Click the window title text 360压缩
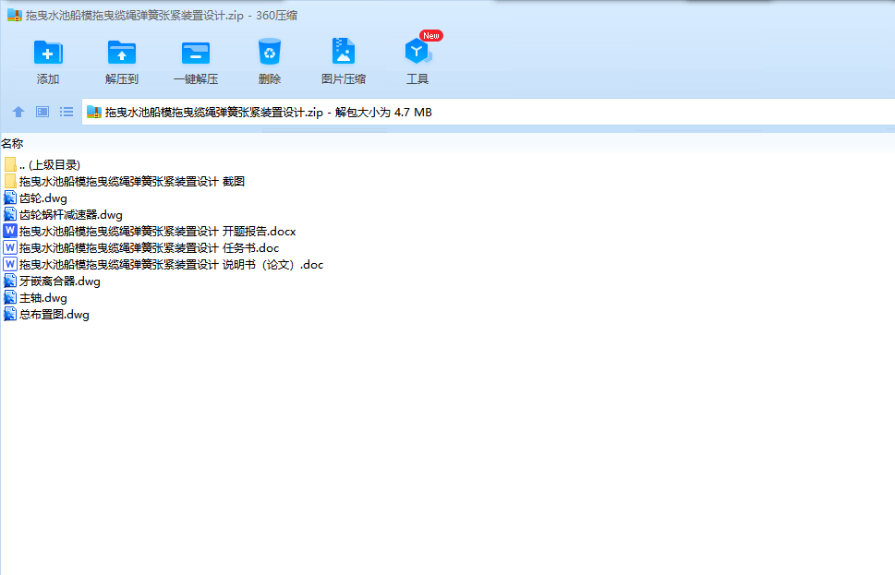This screenshot has width=895, height=575. [x=276, y=16]
